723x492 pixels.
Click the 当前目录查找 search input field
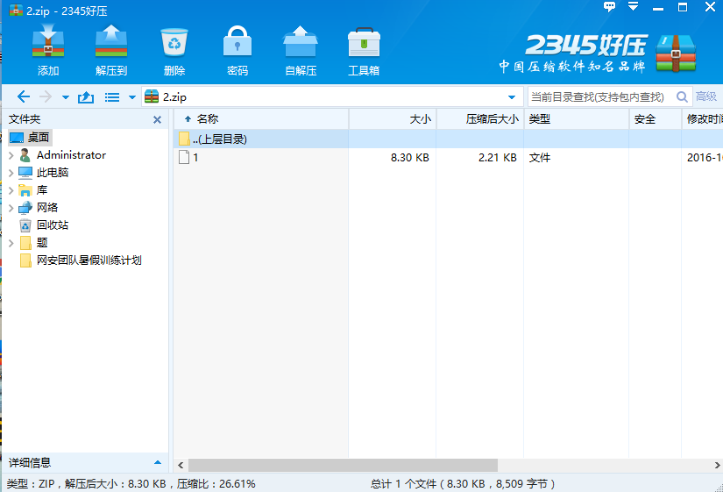pos(596,97)
